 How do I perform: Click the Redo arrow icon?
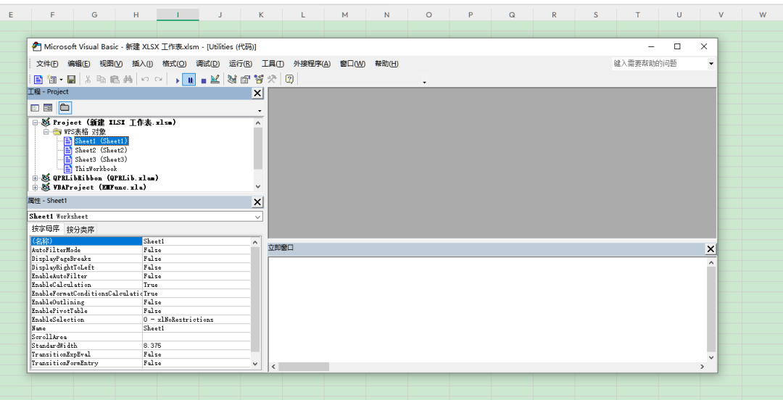[158, 80]
